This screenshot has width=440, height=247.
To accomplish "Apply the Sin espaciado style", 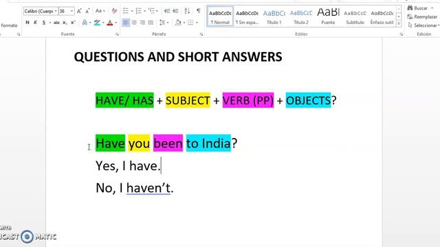I will coord(247,16).
